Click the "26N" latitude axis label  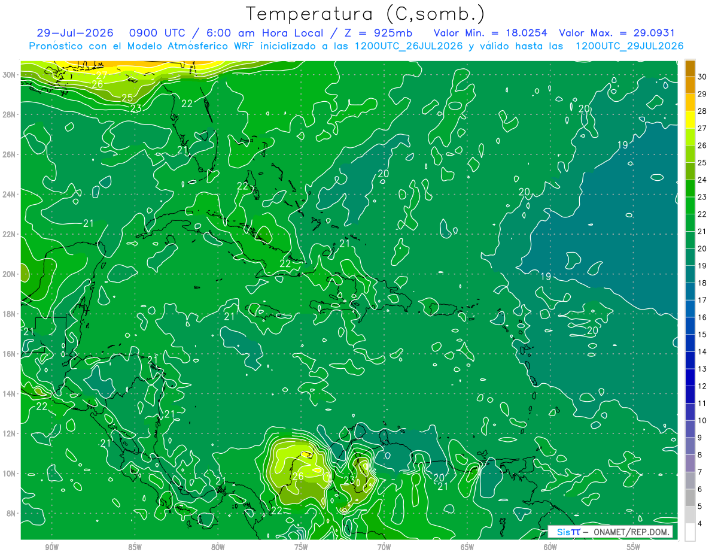[x=9, y=154]
